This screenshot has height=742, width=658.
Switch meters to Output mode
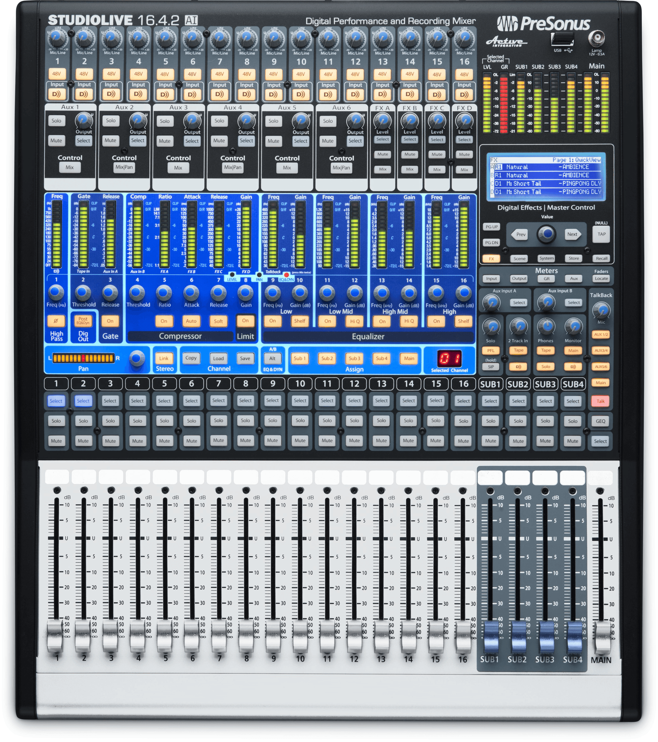[x=519, y=279]
